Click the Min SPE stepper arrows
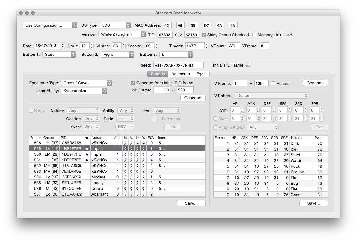 (321, 110)
